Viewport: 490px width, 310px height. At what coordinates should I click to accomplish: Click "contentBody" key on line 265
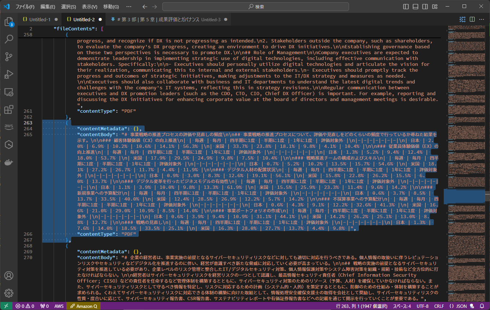(96, 134)
